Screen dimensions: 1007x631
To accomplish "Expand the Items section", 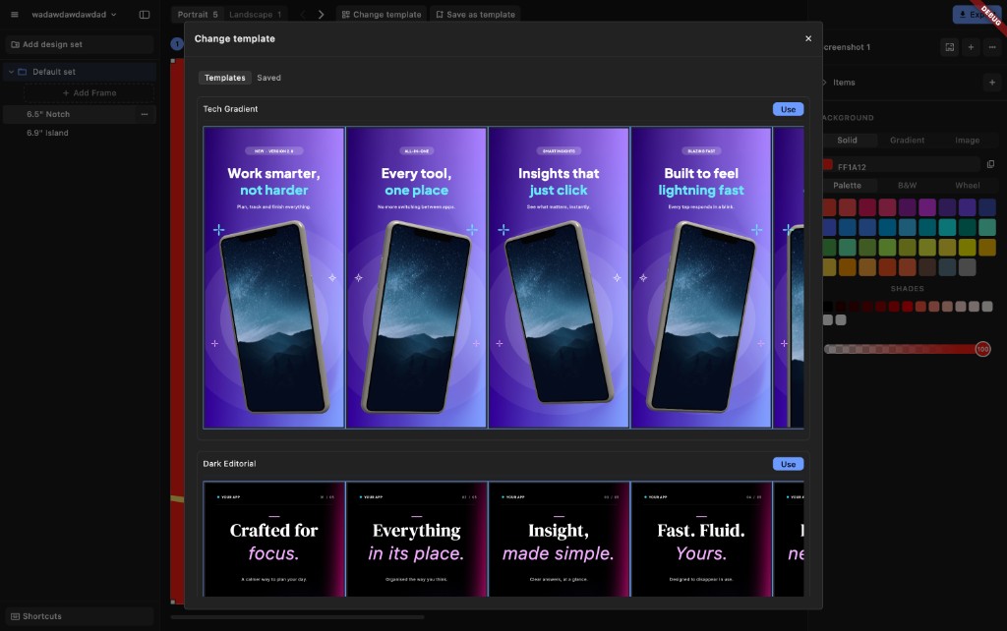I will click(x=824, y=83).
